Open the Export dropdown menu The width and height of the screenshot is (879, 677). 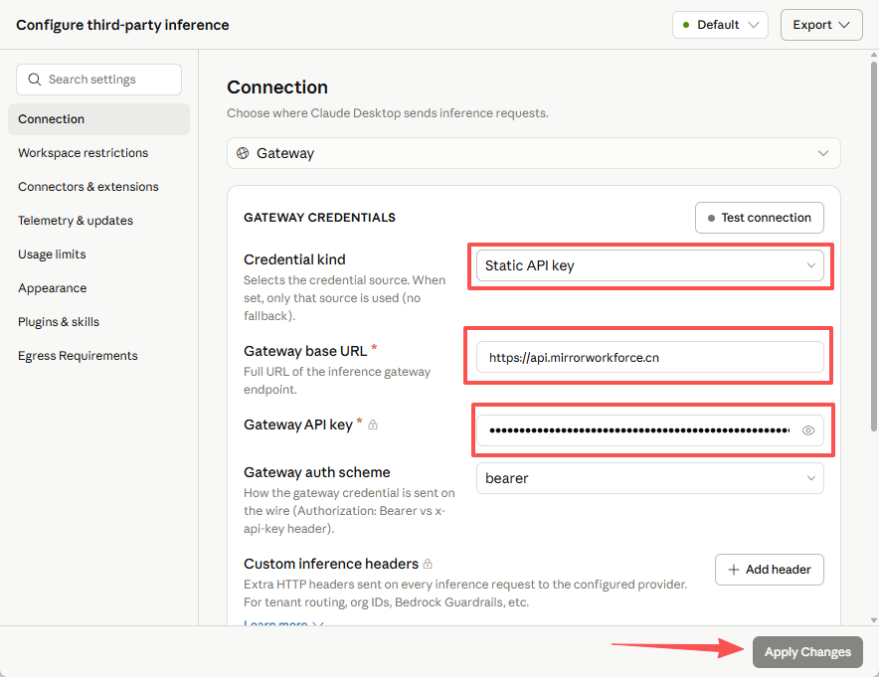click(x=821, y=25)
